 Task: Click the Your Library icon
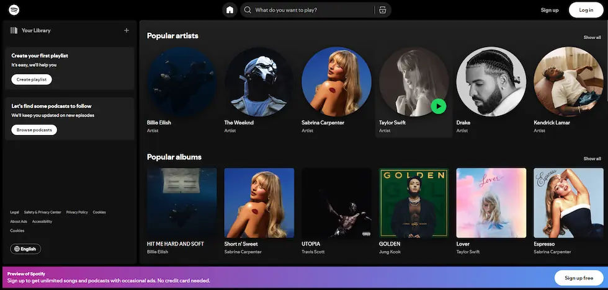tap(14, 30)
